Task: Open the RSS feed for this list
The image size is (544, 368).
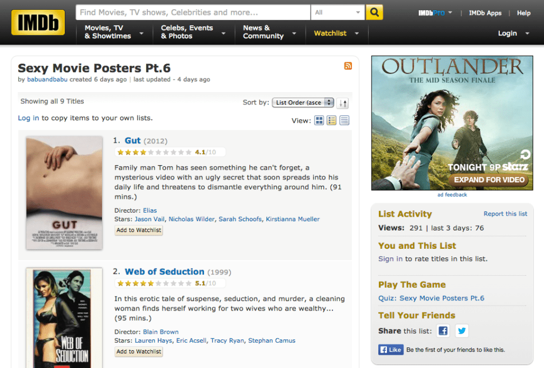Action: (x=348, y=66)
